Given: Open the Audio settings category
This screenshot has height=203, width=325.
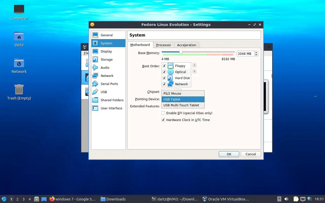Looking at the screenshot, I should 108,67.
